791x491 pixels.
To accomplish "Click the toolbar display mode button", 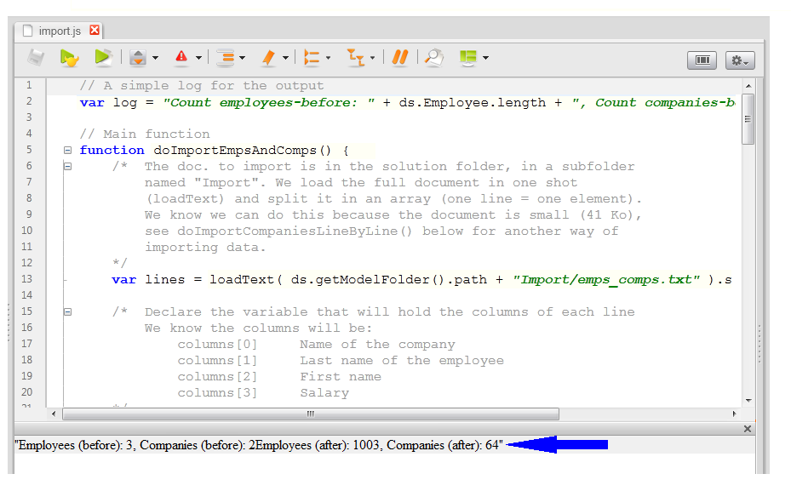I will click(x=702, y=60).
